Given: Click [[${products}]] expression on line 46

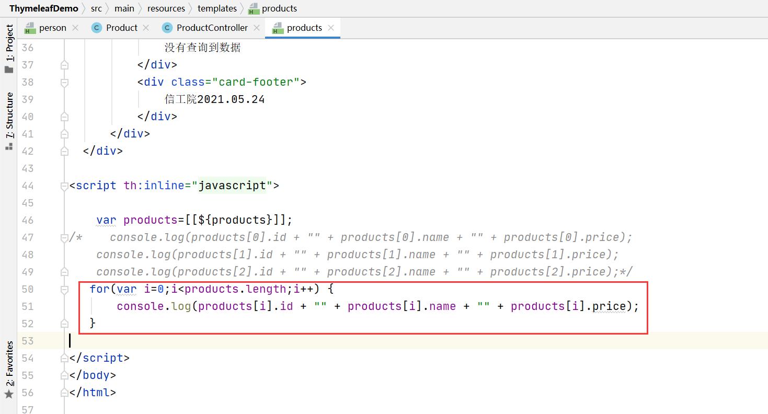Looking at the screenshot, I should point(235,220).
